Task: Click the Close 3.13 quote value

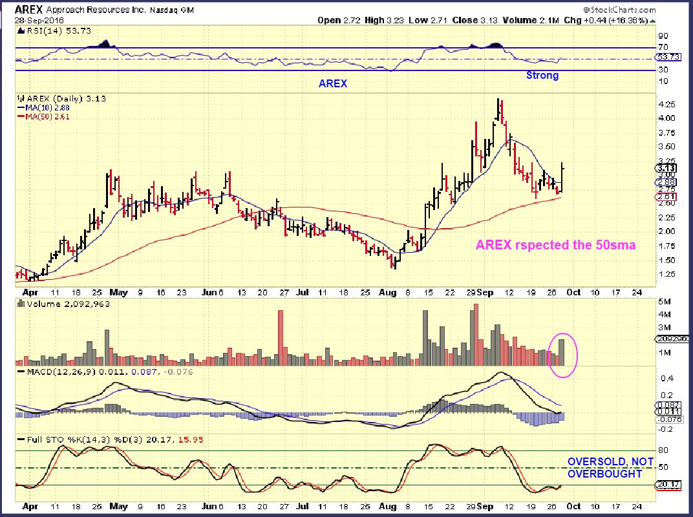Action: pyautogui.click(x=474, y=20)
